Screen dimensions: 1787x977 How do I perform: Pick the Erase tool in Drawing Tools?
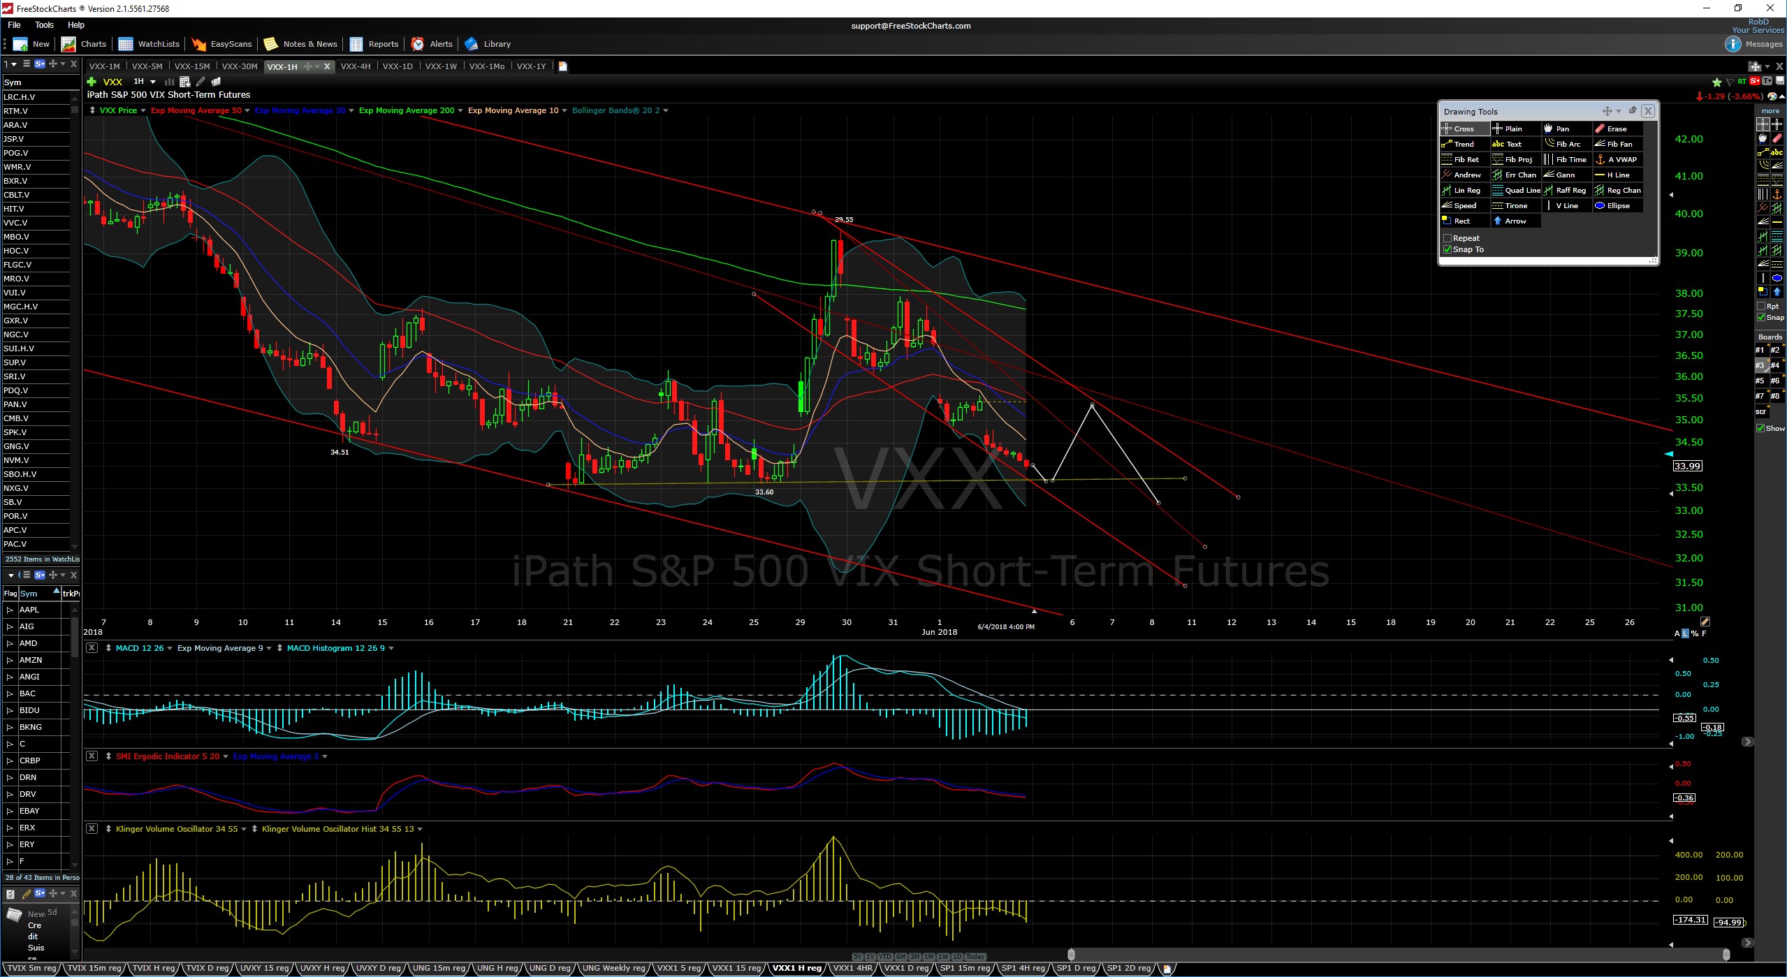click(1616, 129)
